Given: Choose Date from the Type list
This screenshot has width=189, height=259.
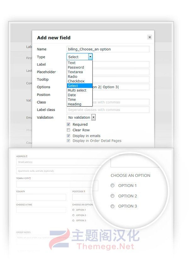Looking at the screenshot, I should point(80,95).
